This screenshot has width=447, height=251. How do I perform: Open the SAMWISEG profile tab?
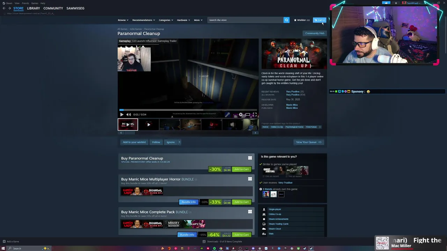[75, 8]
